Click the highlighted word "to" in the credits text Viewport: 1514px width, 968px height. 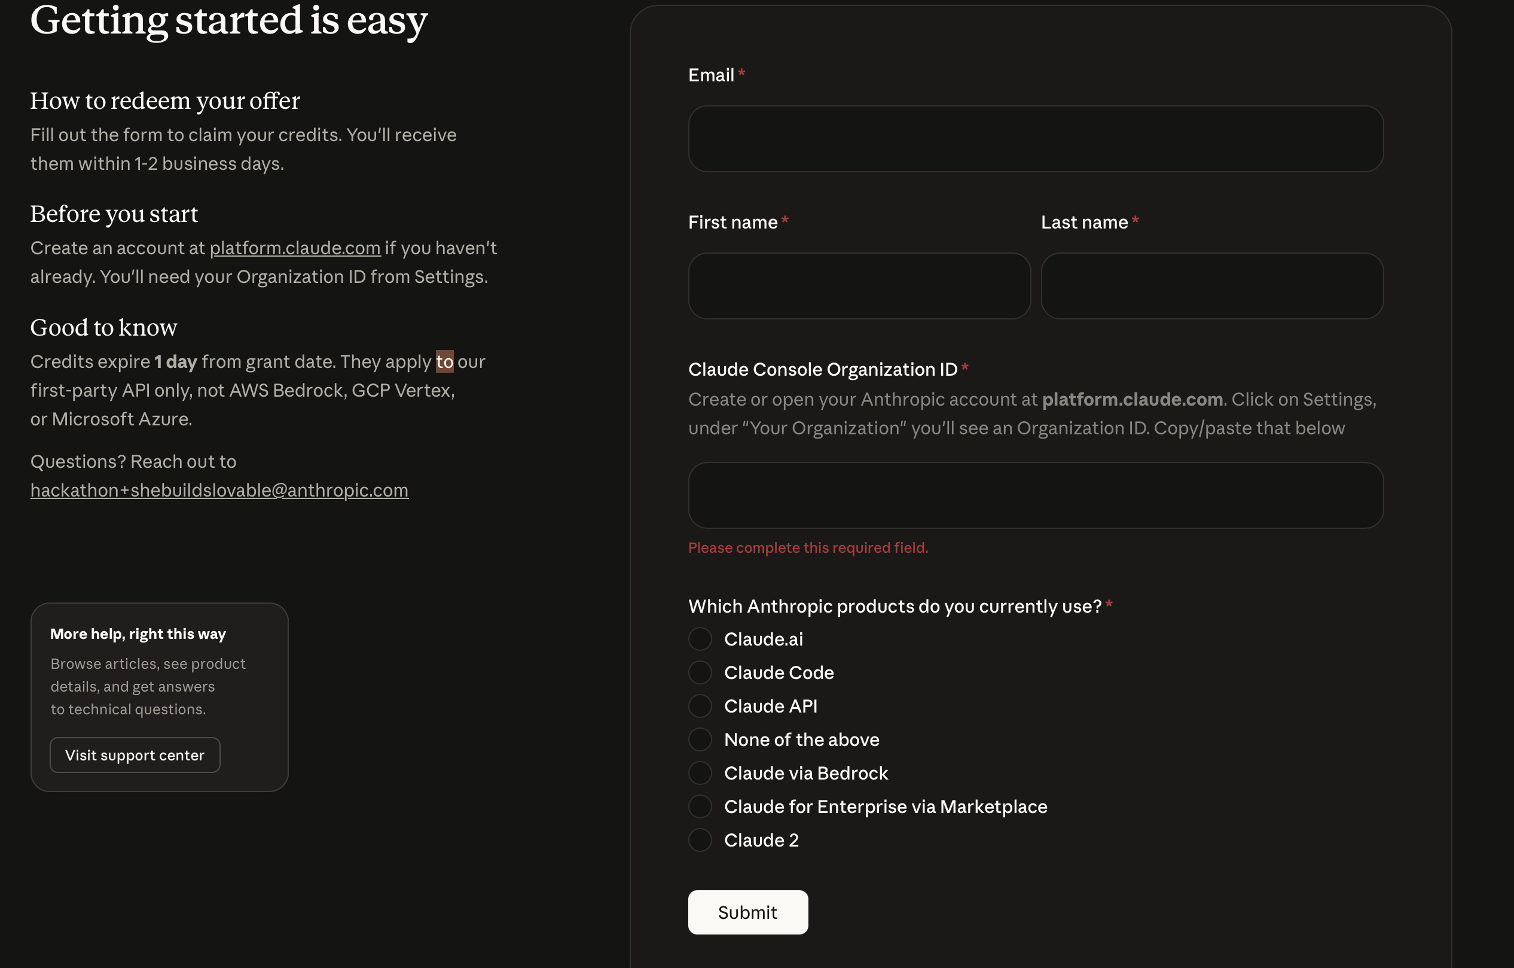click(x=444, y=361)
